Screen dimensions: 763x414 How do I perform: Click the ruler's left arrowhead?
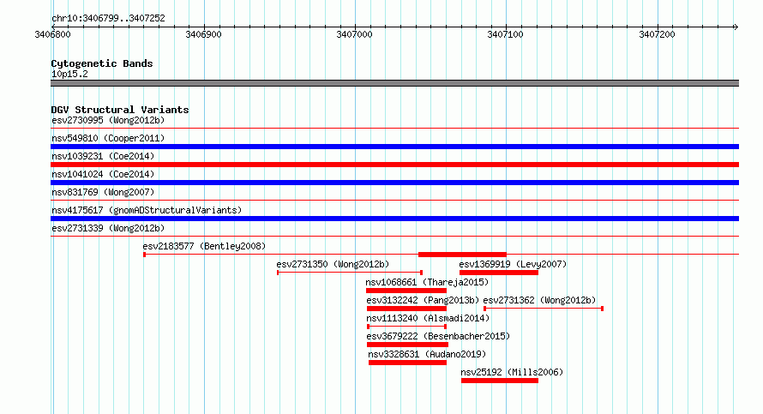53,27
